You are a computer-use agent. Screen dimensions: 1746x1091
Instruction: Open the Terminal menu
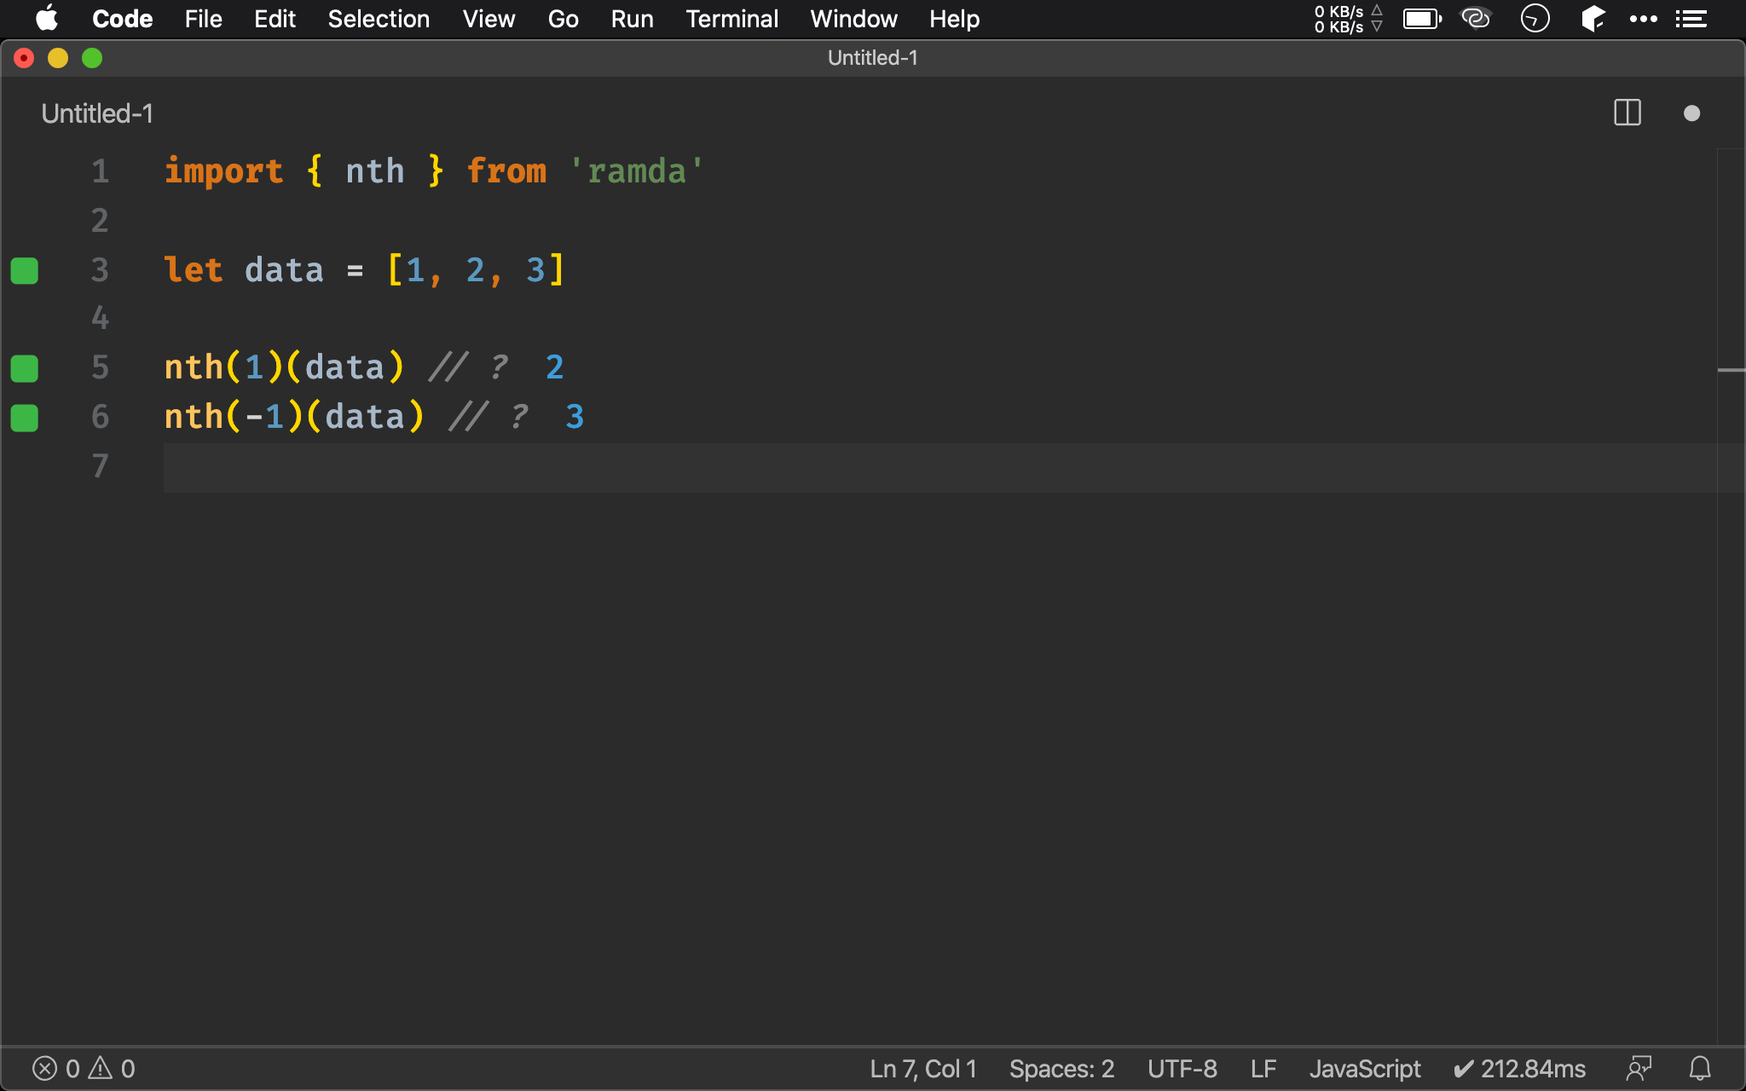point(731,19)
